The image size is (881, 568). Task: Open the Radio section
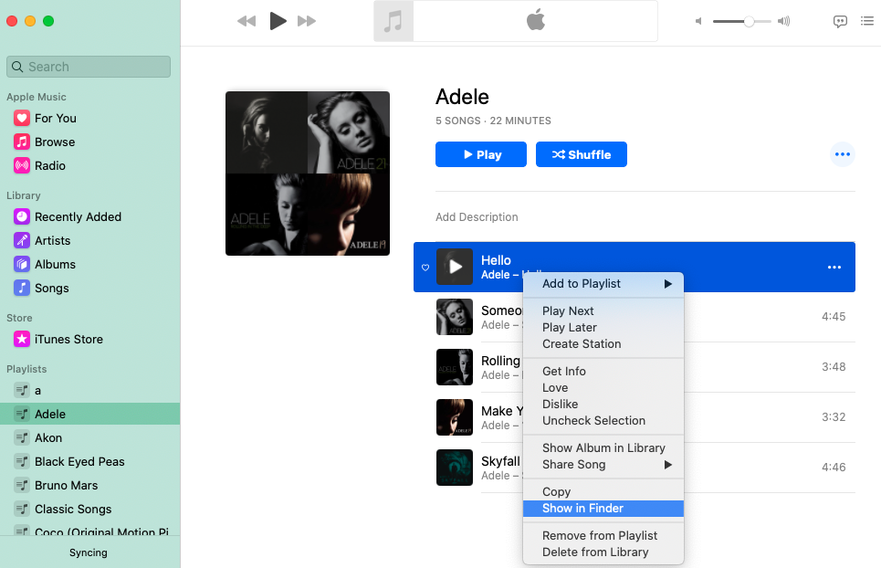tap(49, 165)
